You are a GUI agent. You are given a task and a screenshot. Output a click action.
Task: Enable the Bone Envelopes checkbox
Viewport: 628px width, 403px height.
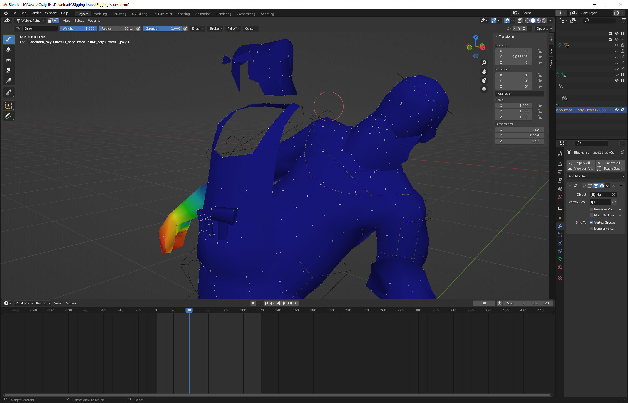point(591,228)
